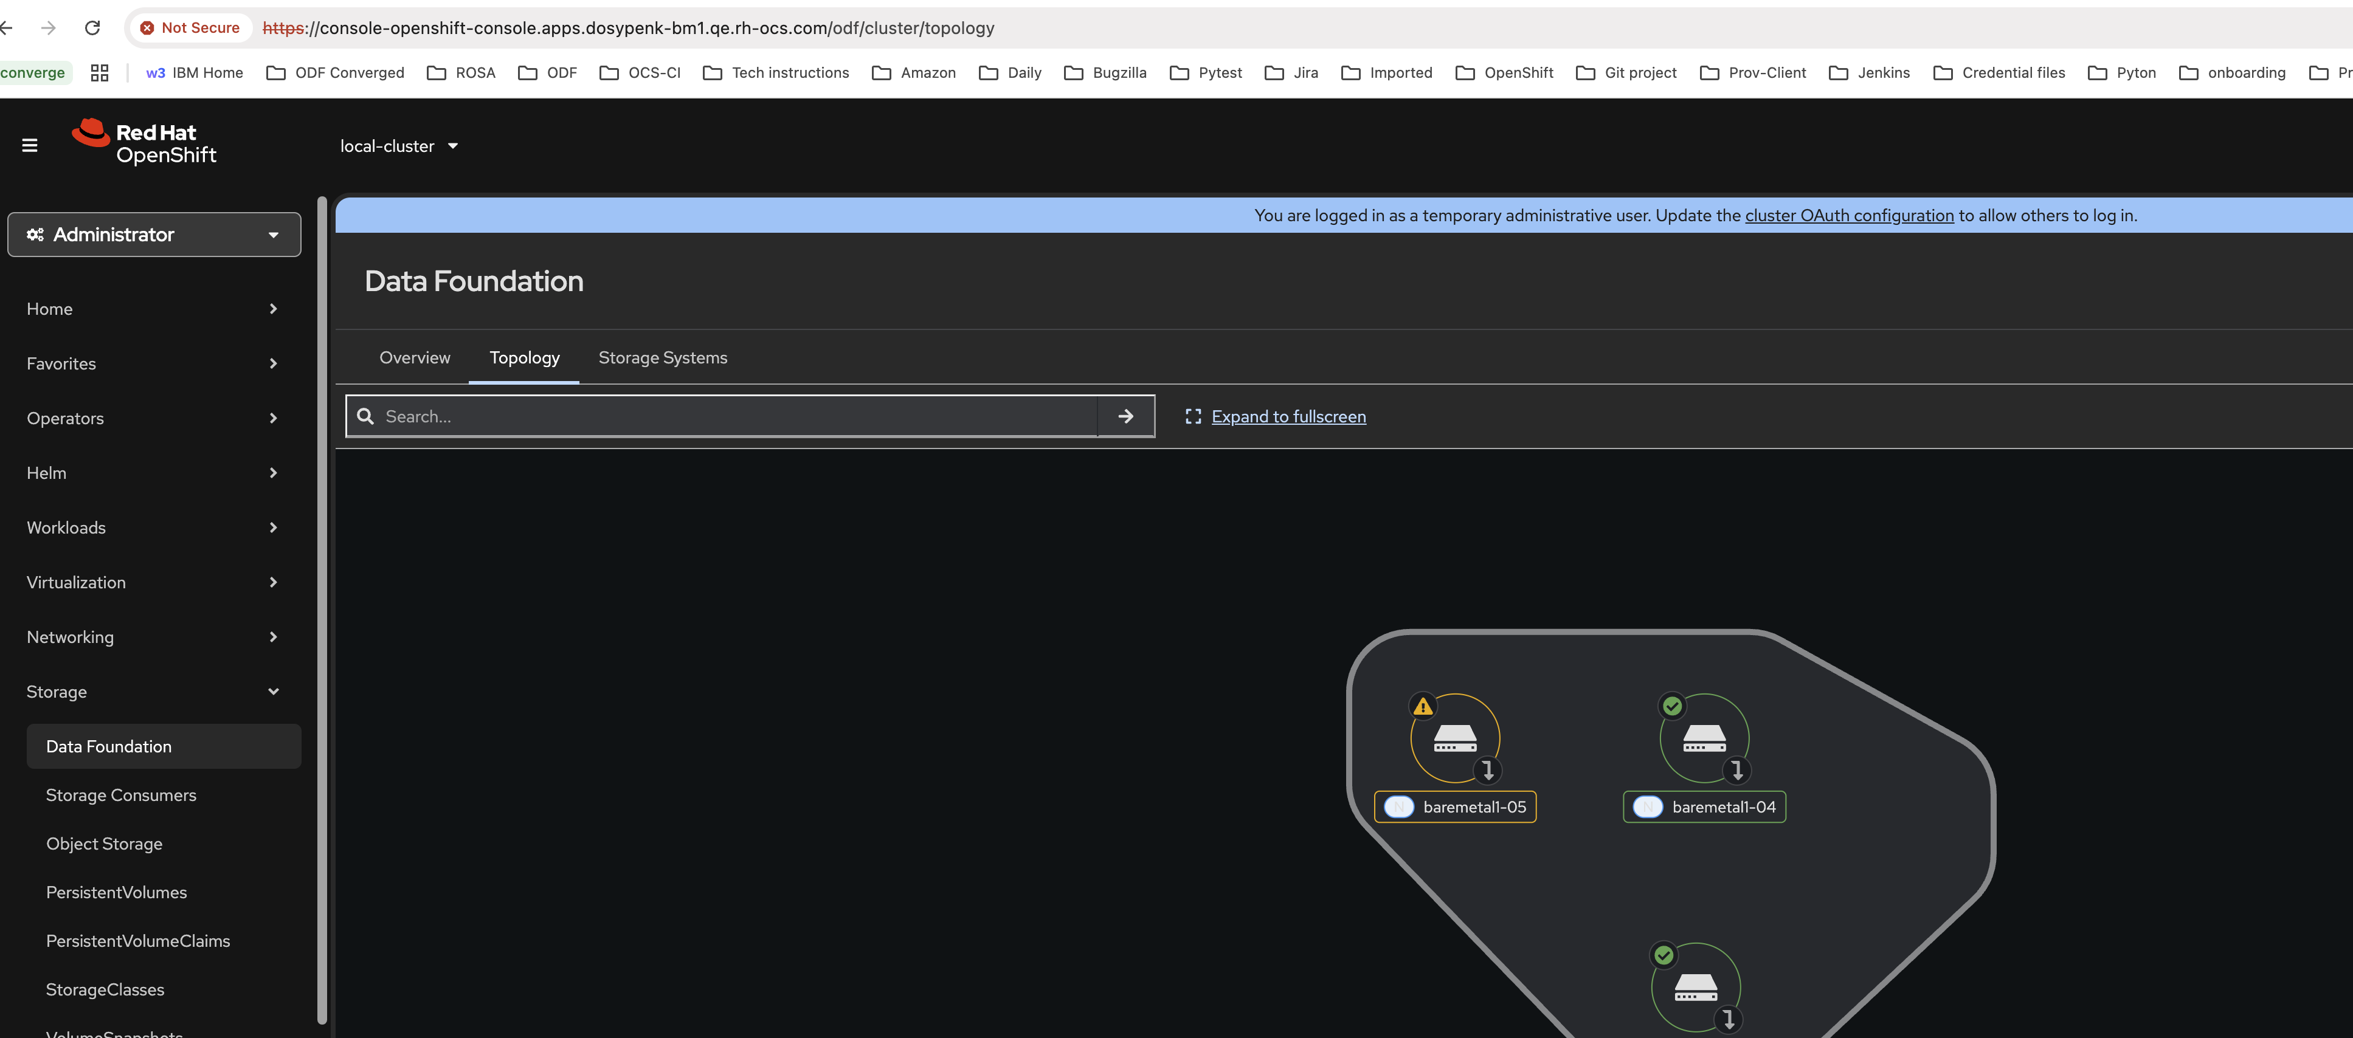Open the cluster OAuth configuration link
Image resolution: width=2353 pixels, height=1038 pixels.
click(x=1849, y=216)
